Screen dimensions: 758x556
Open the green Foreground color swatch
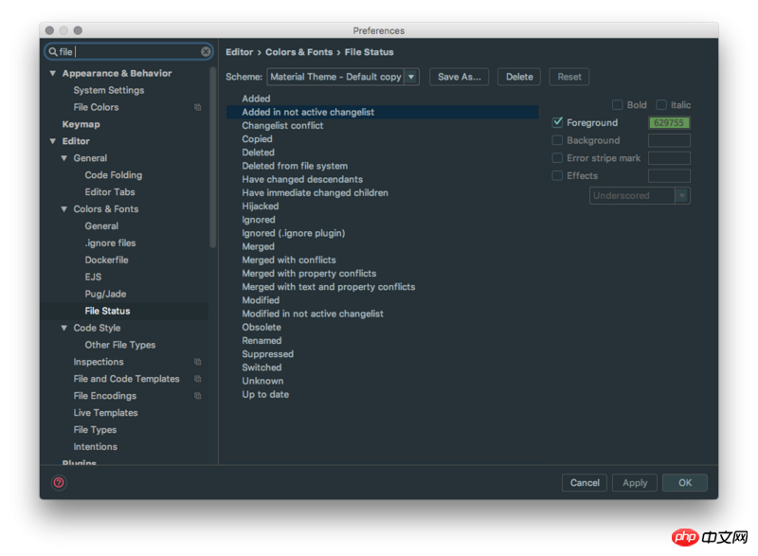669,123
